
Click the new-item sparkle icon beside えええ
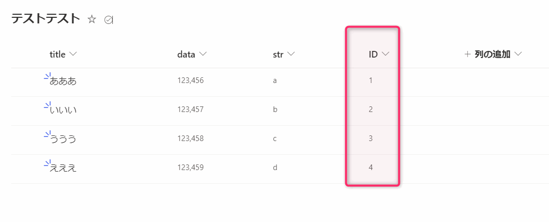(x=47, y=164)
